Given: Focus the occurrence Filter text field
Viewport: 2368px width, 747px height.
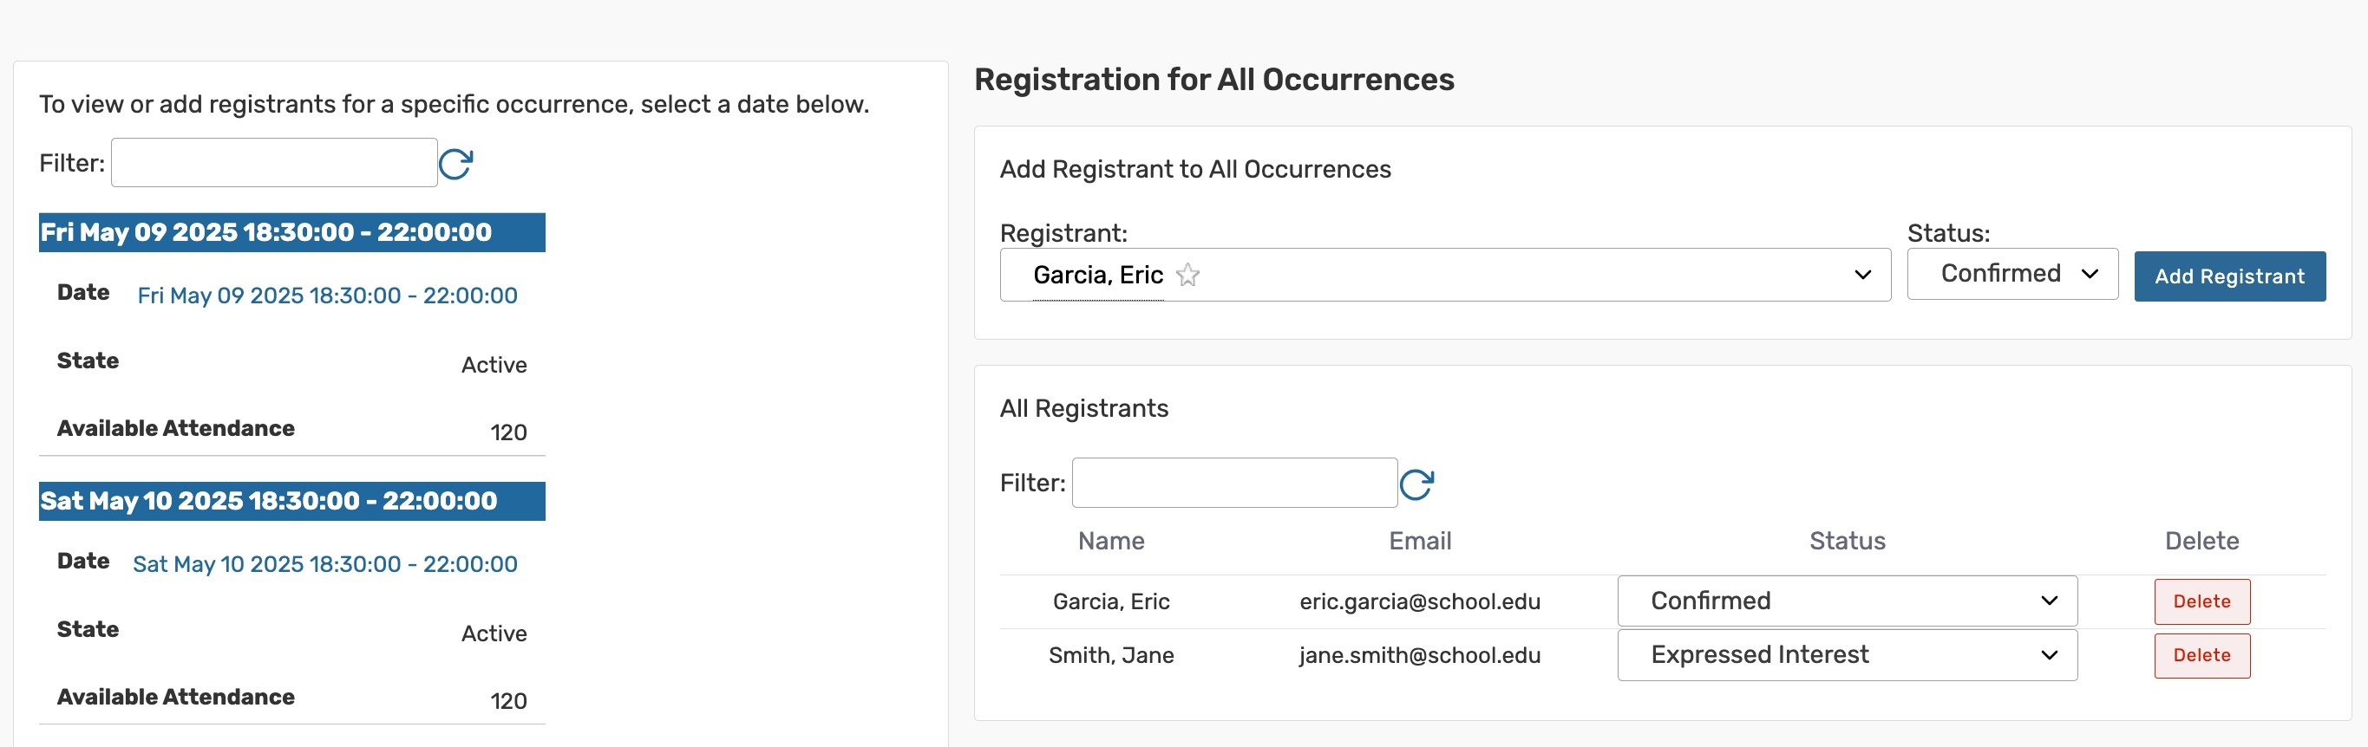Looking at the screenshot, I should pyautogui.click(x=274, y=164).
